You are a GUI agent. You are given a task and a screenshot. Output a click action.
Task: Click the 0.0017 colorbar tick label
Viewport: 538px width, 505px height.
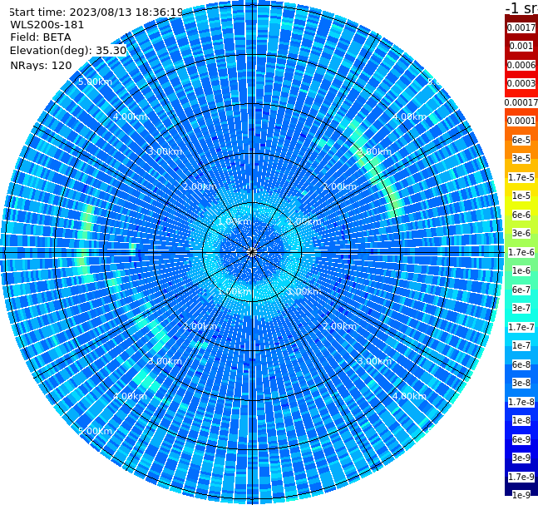coord(521,27)
